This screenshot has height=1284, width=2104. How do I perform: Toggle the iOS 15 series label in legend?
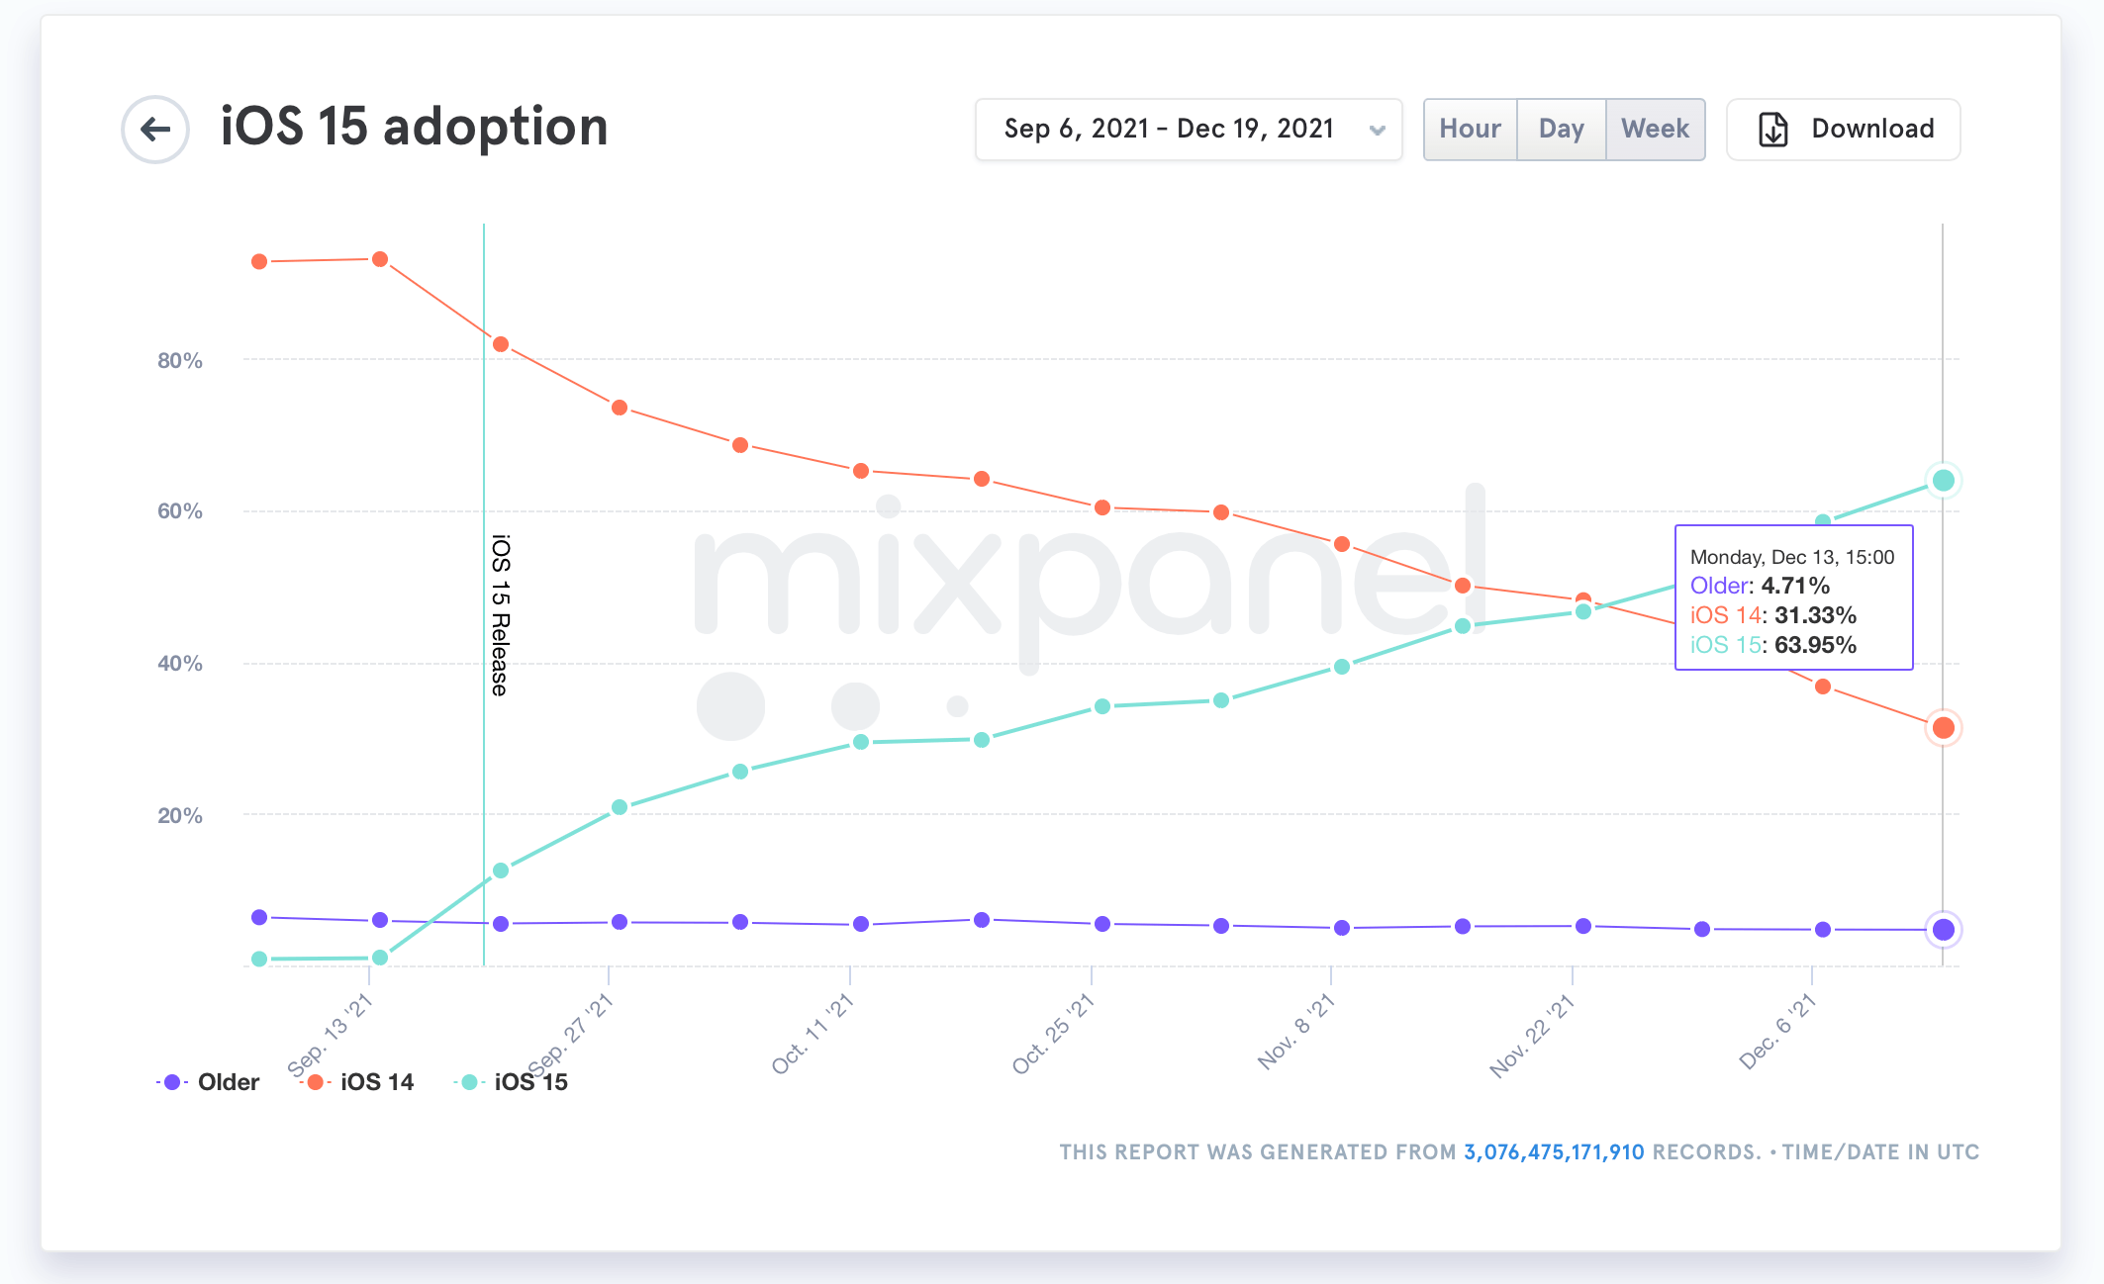531,1082
